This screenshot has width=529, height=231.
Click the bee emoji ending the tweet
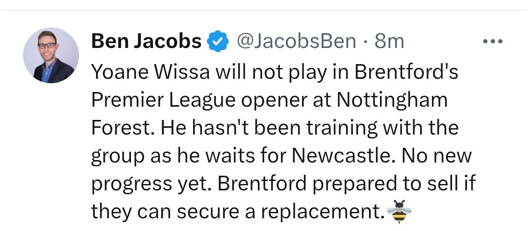coord(399,211)
